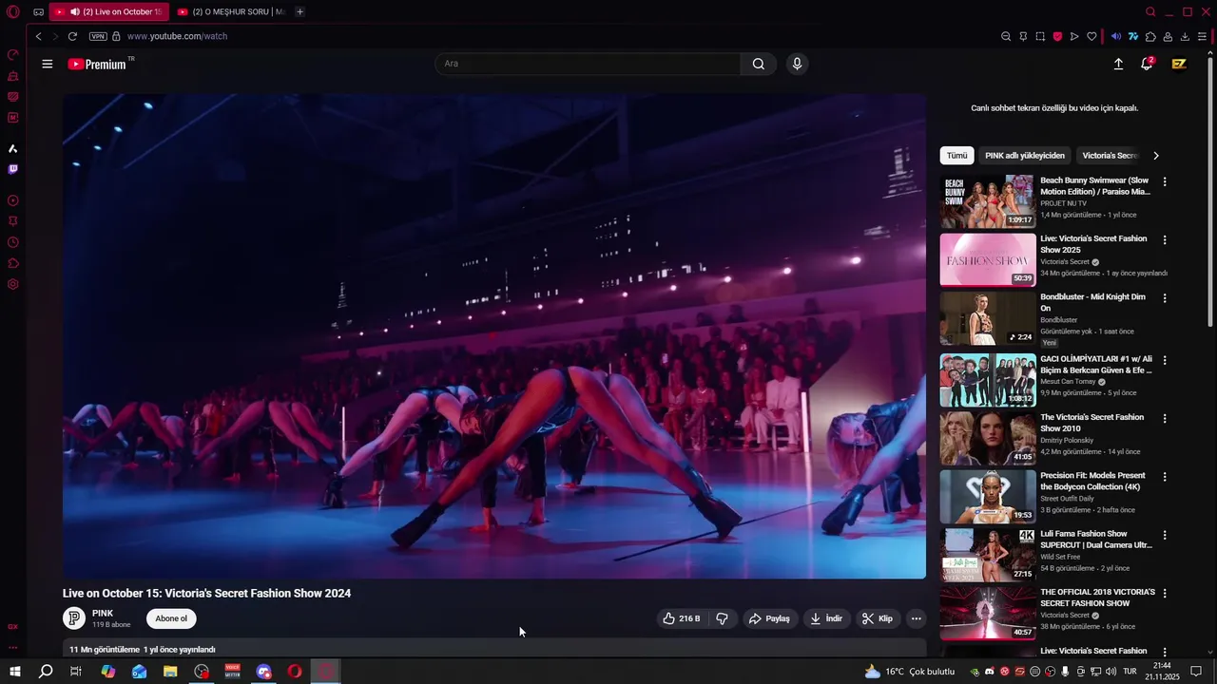Mute the tab using speaker icon on tab
The width and height of the screenshot is (1217, 684).
coord(74,11)
